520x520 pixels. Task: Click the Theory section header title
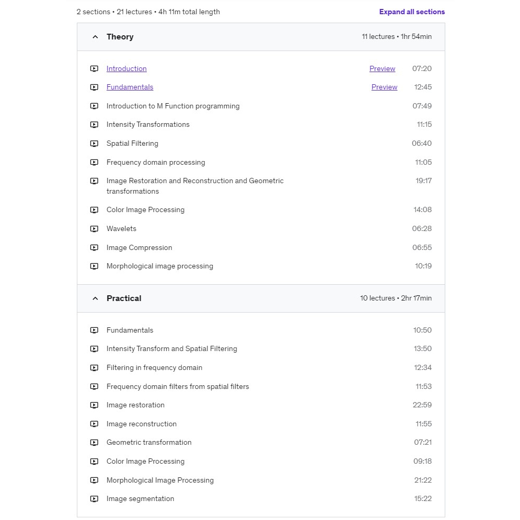coord(120,37)
